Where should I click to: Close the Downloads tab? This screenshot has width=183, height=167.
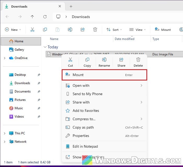pos(60,6)
